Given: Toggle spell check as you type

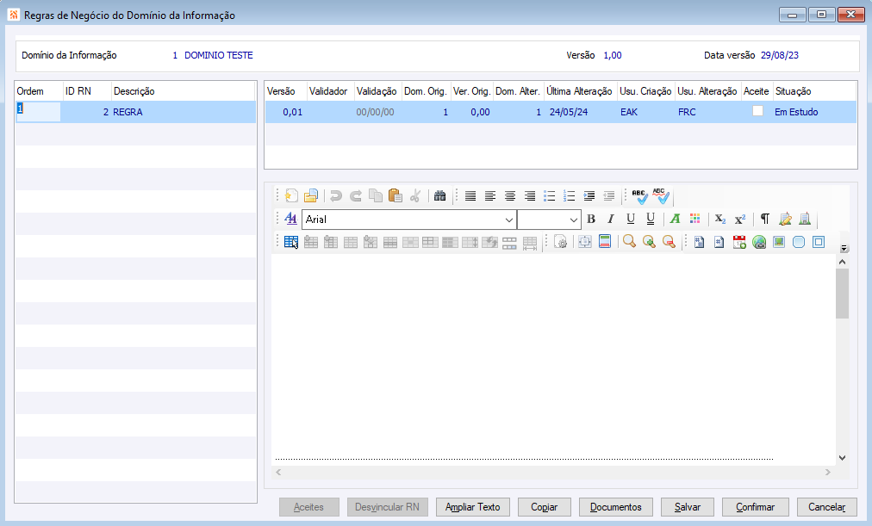Looking at the screenshot, I should click(661, 195).
